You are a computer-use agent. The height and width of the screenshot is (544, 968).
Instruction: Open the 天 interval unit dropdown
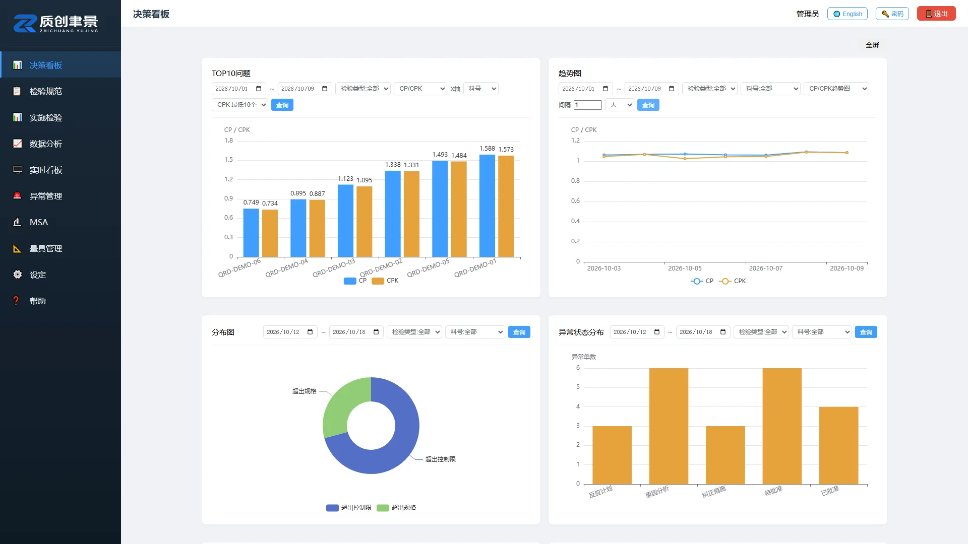tap(620, 105)
